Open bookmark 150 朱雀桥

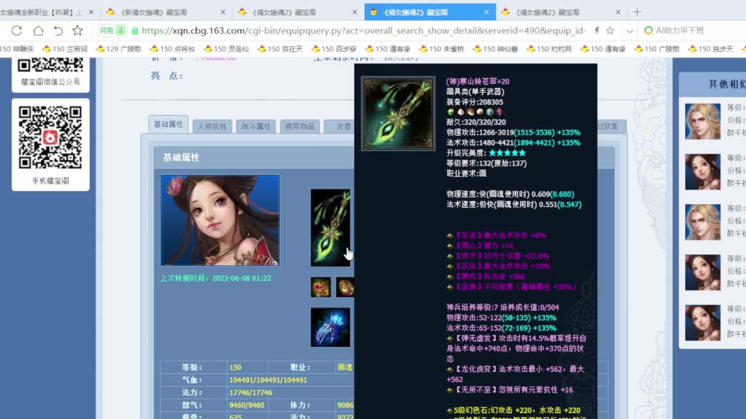click(441, 49)
